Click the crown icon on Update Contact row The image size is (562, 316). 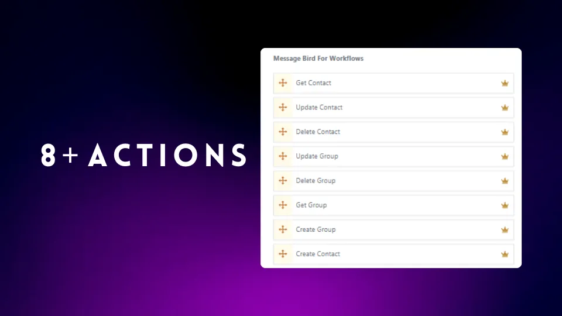tap(505, 108)
